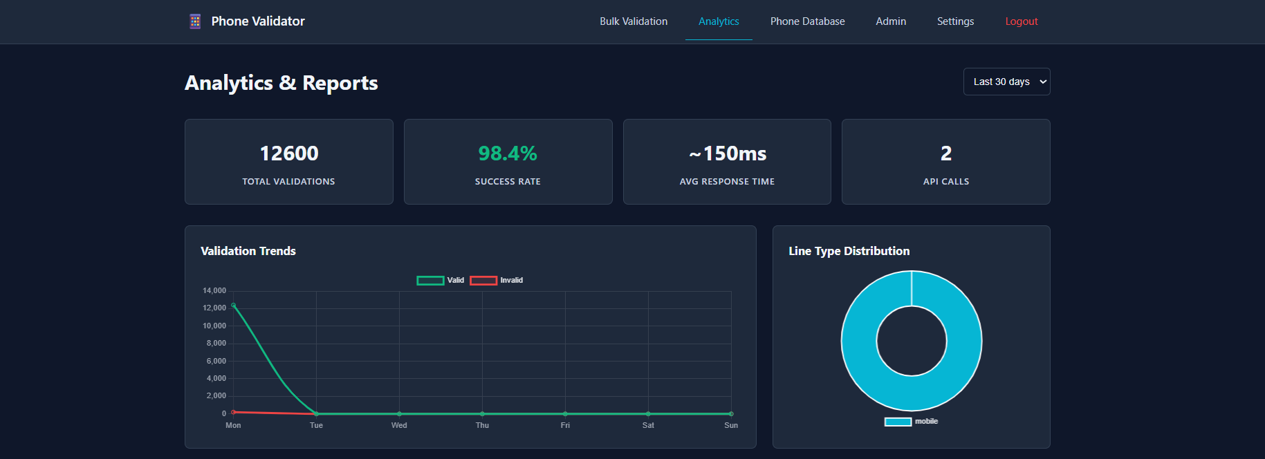The width and height of the screenshot is (1265, 459).
Task: Click Sunday's data point on trend line
Action: click(x=731, y=413)
